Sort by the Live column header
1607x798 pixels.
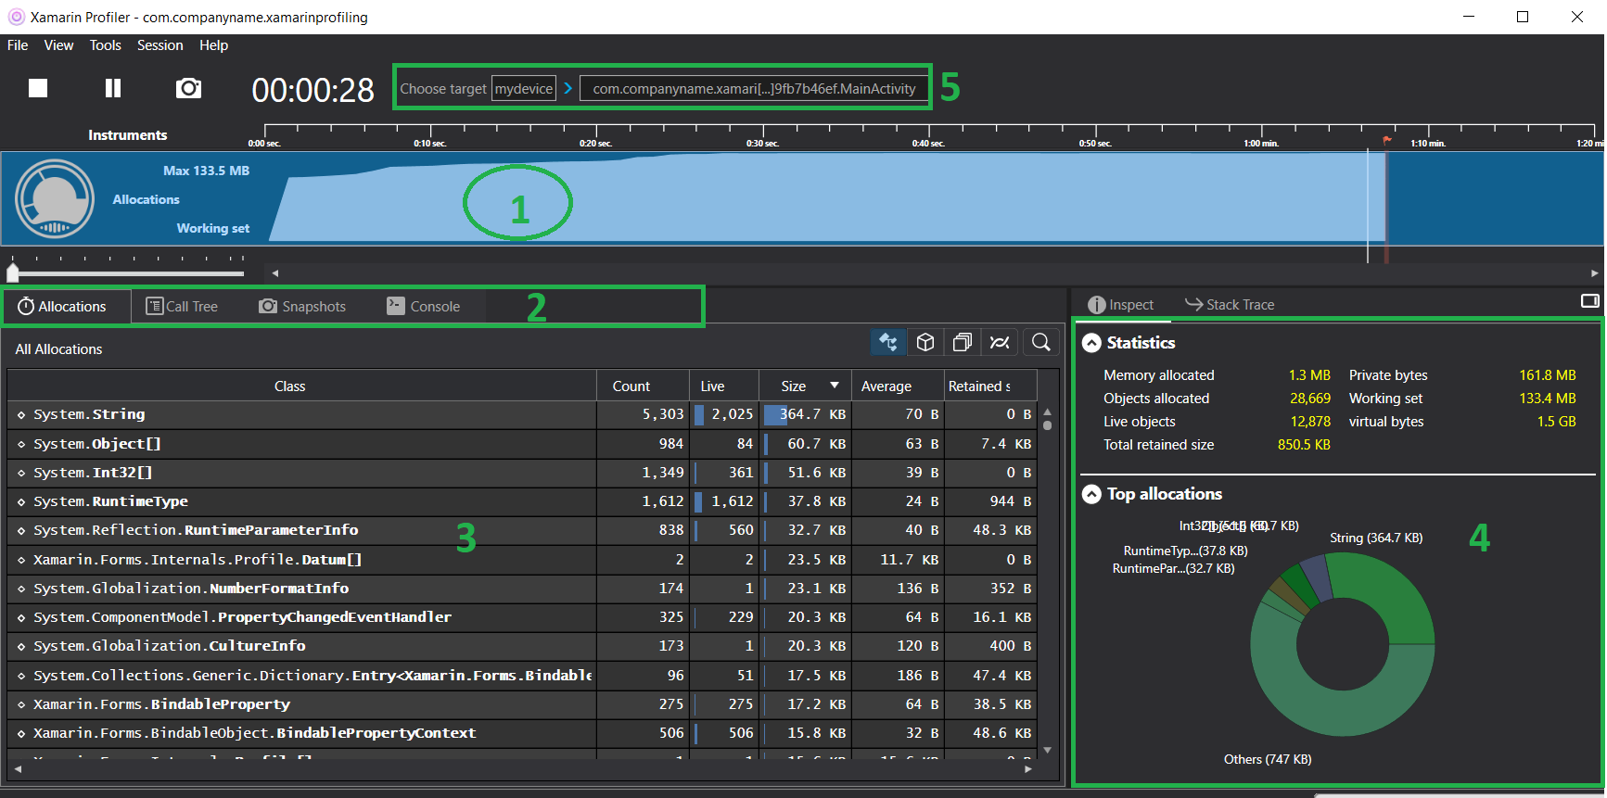724,386
